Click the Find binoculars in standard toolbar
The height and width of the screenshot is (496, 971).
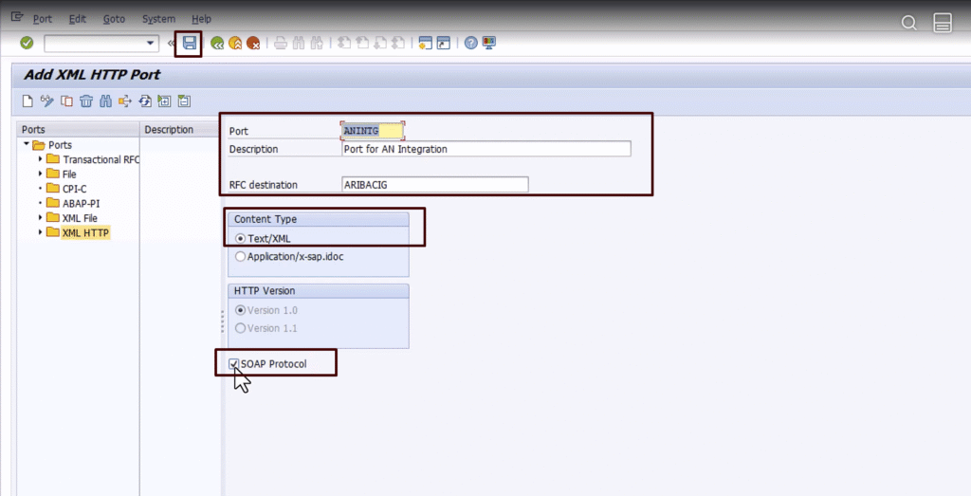[299, 43]
